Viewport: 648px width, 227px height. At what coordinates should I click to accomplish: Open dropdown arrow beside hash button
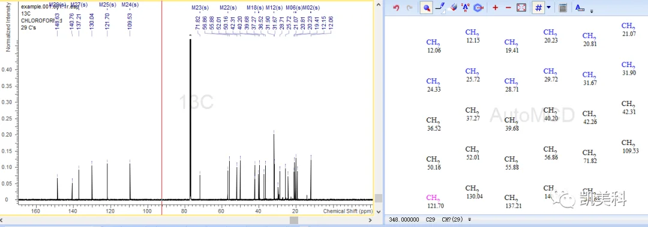point(548,7)
